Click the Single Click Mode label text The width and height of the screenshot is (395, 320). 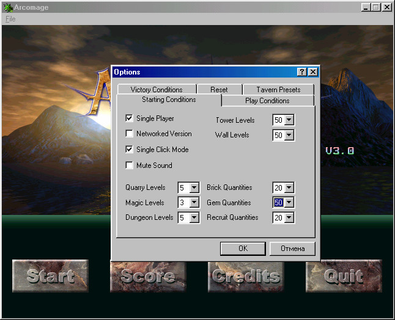163,150
